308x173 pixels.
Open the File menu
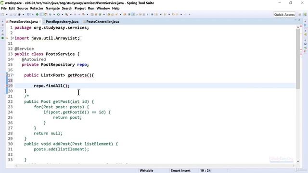pos(4,8)
